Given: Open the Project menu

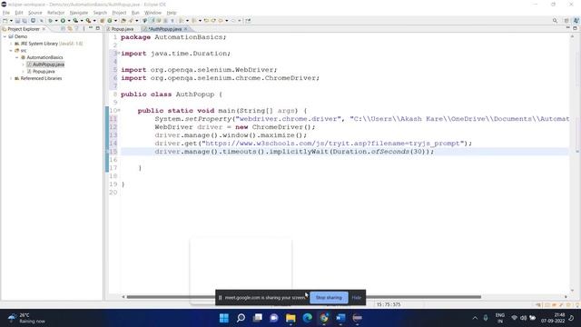Looking at the screenshot, I should click(x=119, y=13).
